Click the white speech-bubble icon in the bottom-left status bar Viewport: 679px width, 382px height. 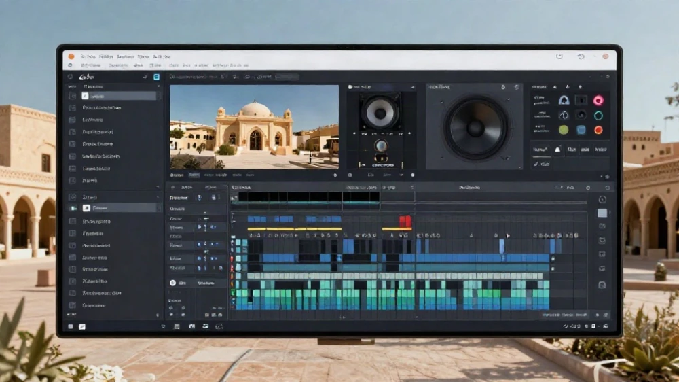click(82, 326)
